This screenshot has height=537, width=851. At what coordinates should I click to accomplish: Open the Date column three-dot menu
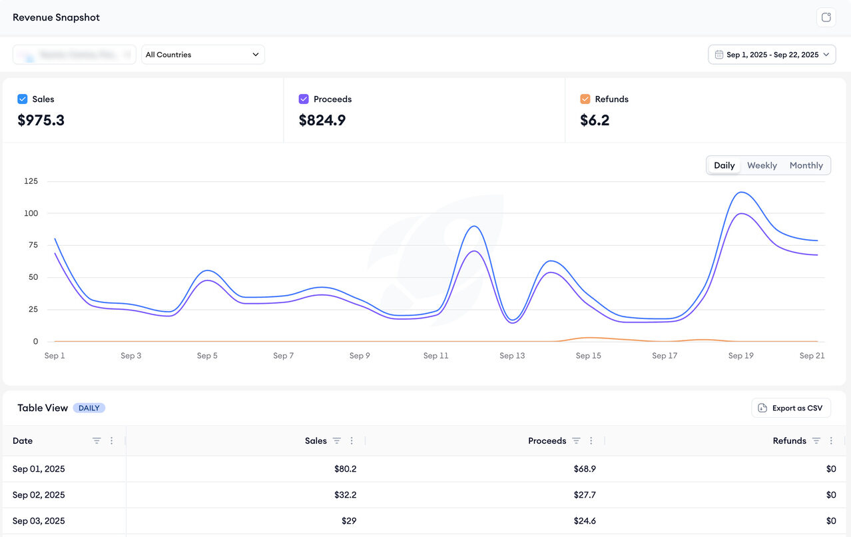(112, 441)
